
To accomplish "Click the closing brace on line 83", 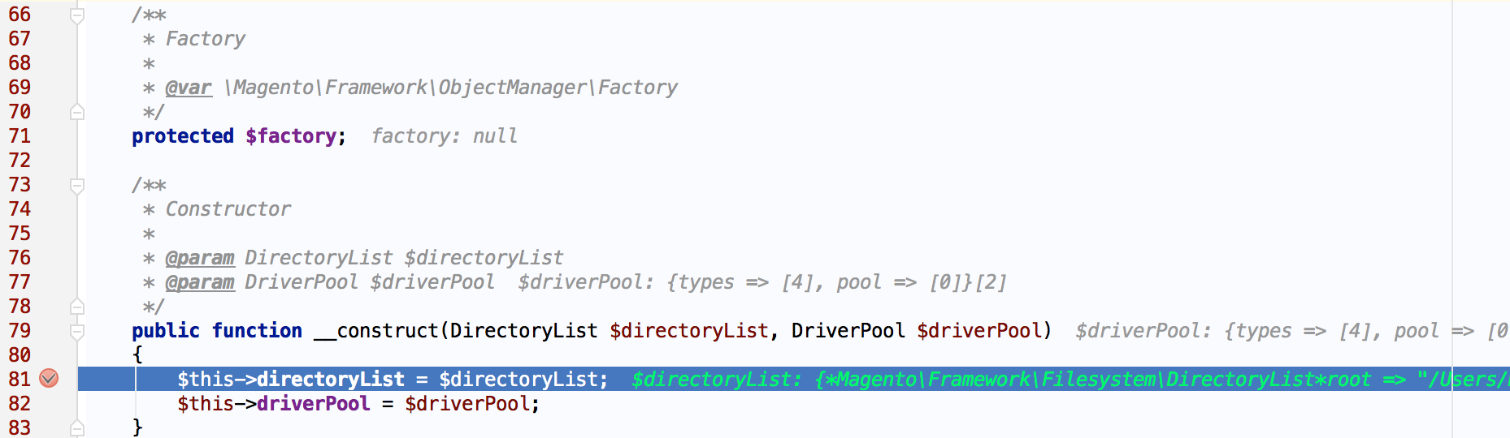I will pyautogui.click(x=137, y=427).
